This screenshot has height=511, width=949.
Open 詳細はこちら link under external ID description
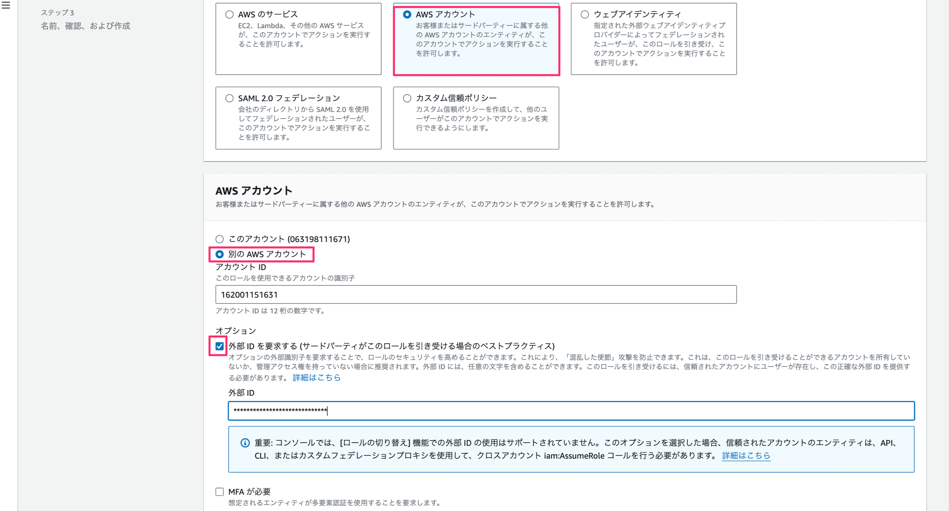coord(316,378)
